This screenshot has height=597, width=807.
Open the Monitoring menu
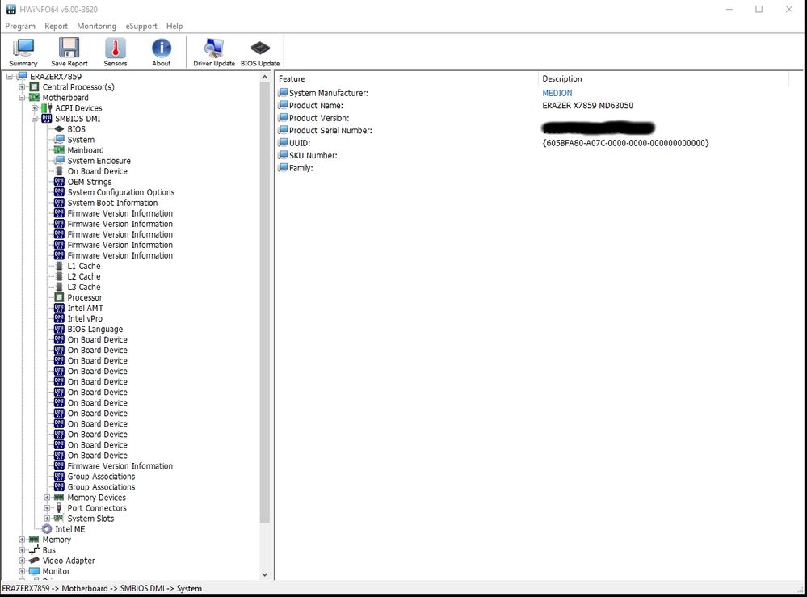click(96, 26)
